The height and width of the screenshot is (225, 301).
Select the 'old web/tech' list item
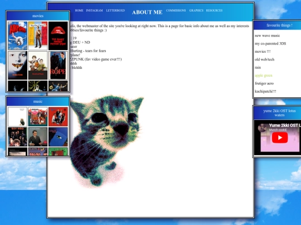[265, 59]
